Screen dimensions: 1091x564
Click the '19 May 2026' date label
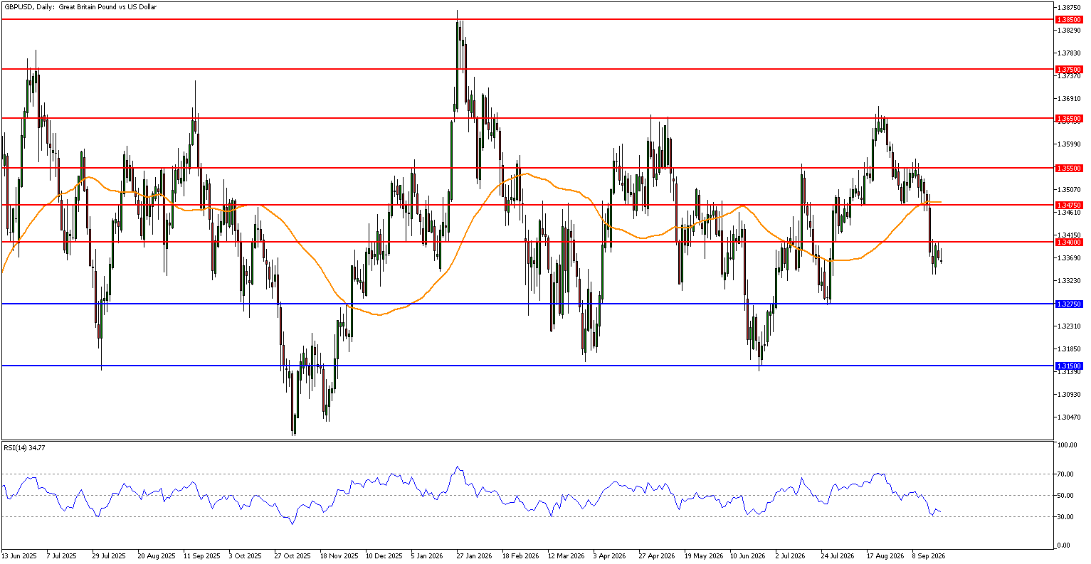click(703, 555)
